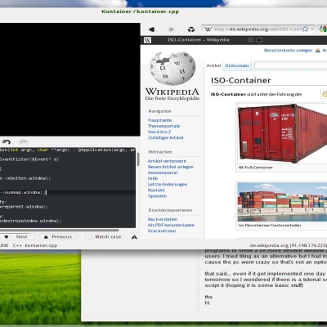The height and width of the screenshot is (327, 327).
Task: Open the Letzte Änderungen link
Action: 168,185
